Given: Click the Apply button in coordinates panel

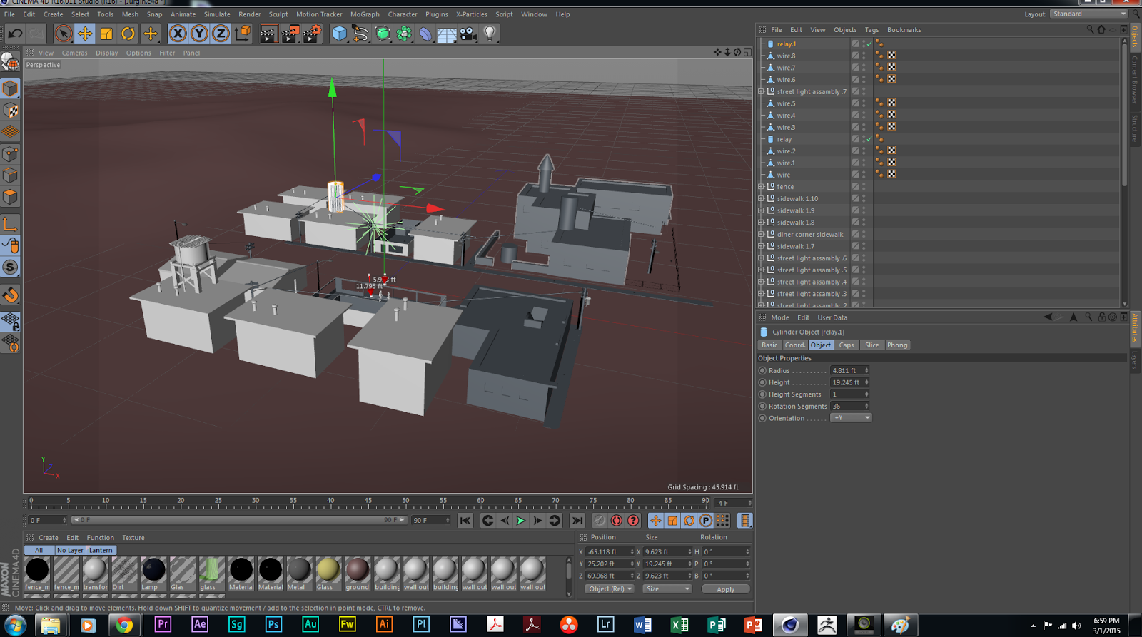Looking at the screenshot, I should pos(725,589).
